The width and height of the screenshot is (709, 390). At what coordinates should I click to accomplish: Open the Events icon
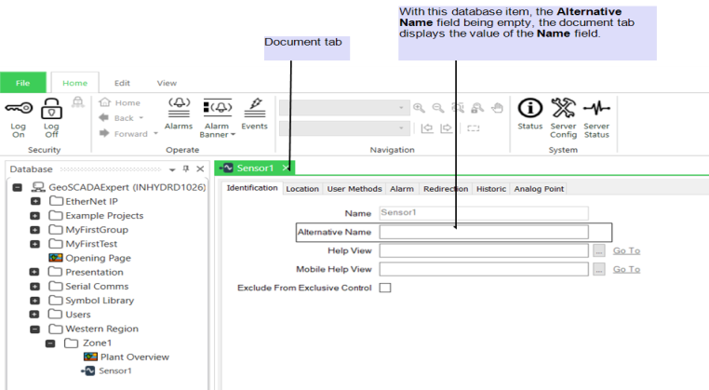pos(254,109)
